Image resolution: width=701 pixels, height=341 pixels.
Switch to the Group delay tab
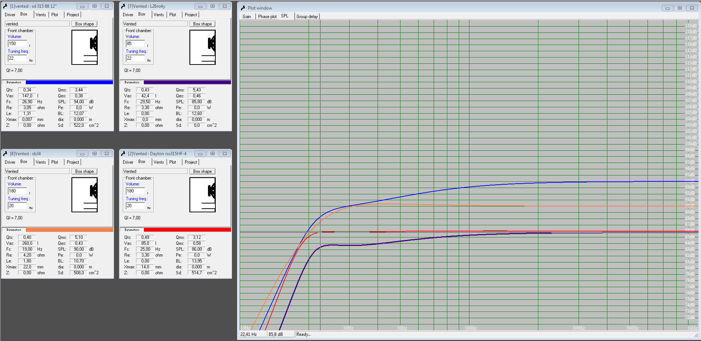click(307, 17)
